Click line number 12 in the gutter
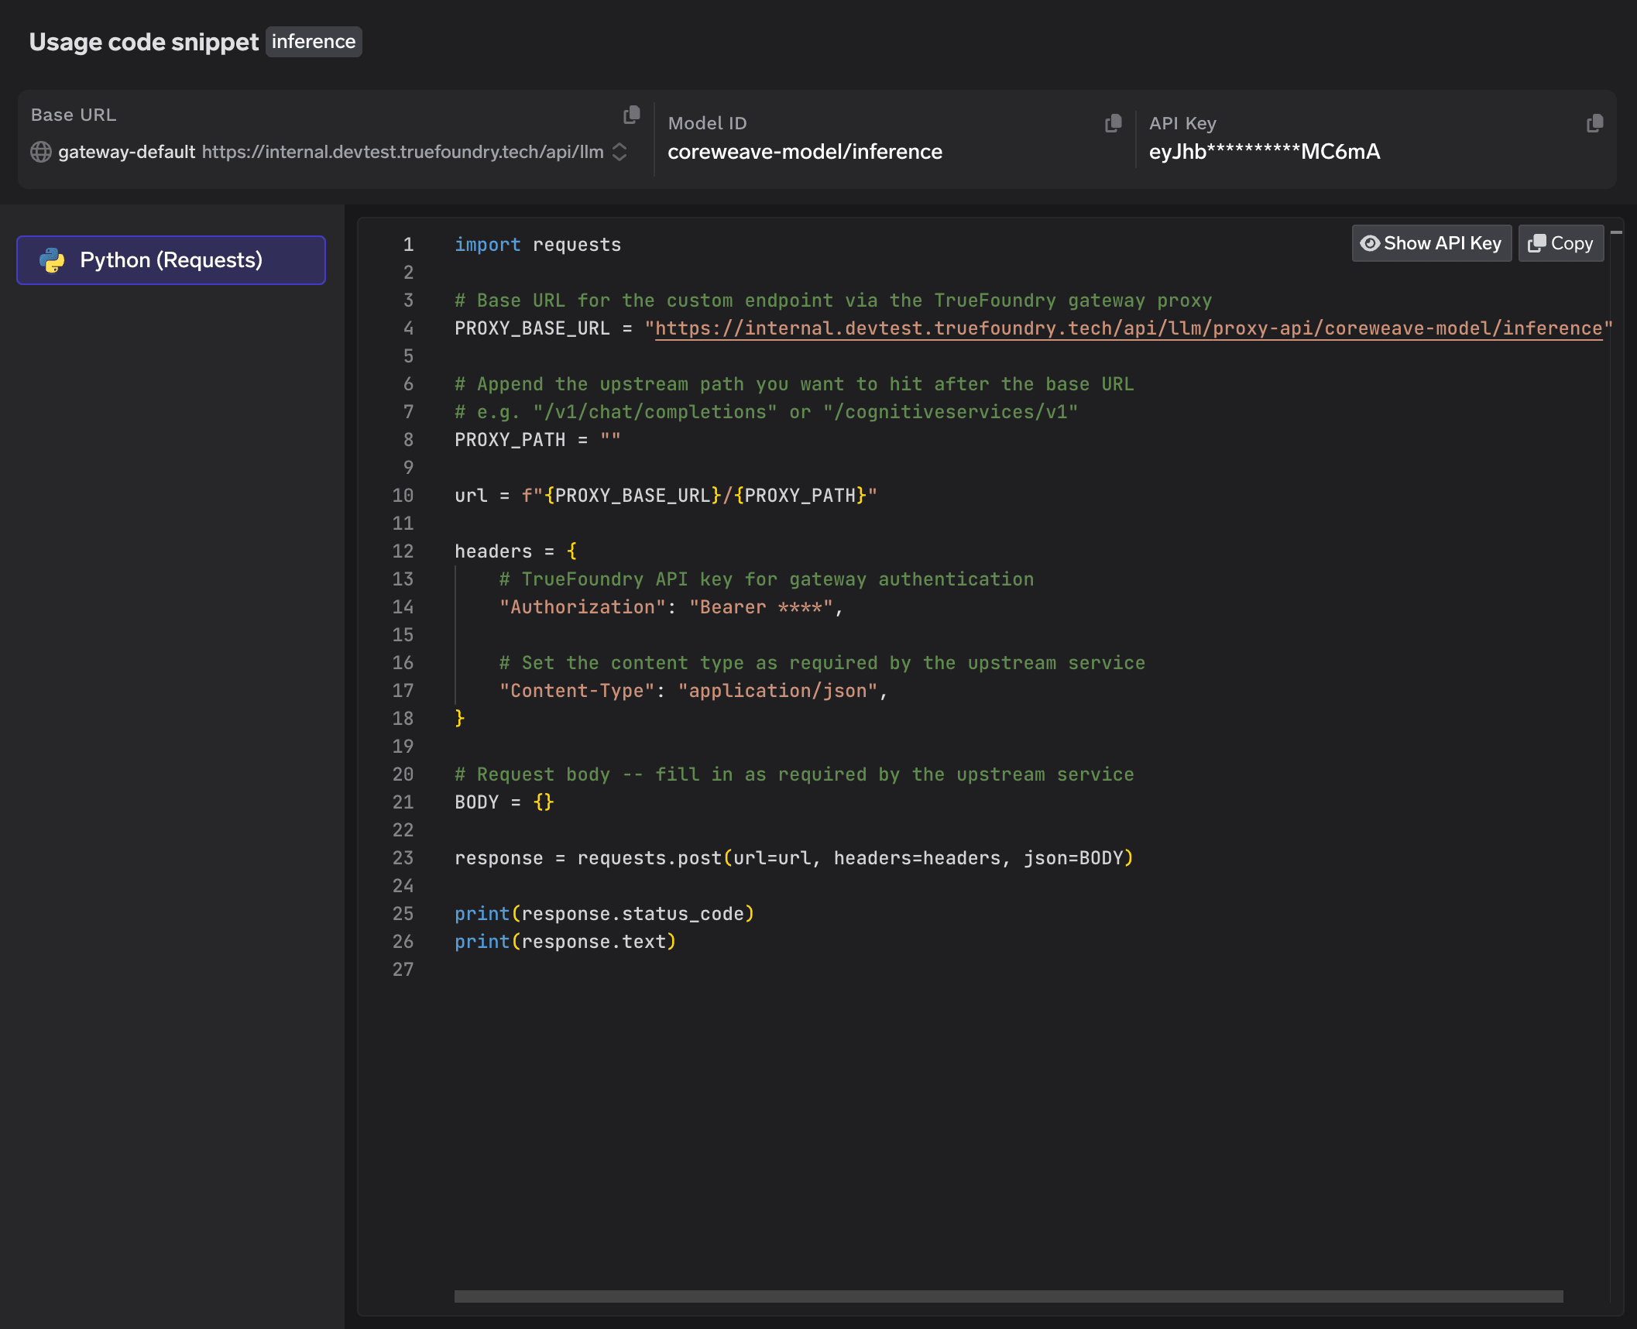 pyautogui.click(x=403, y=551)
